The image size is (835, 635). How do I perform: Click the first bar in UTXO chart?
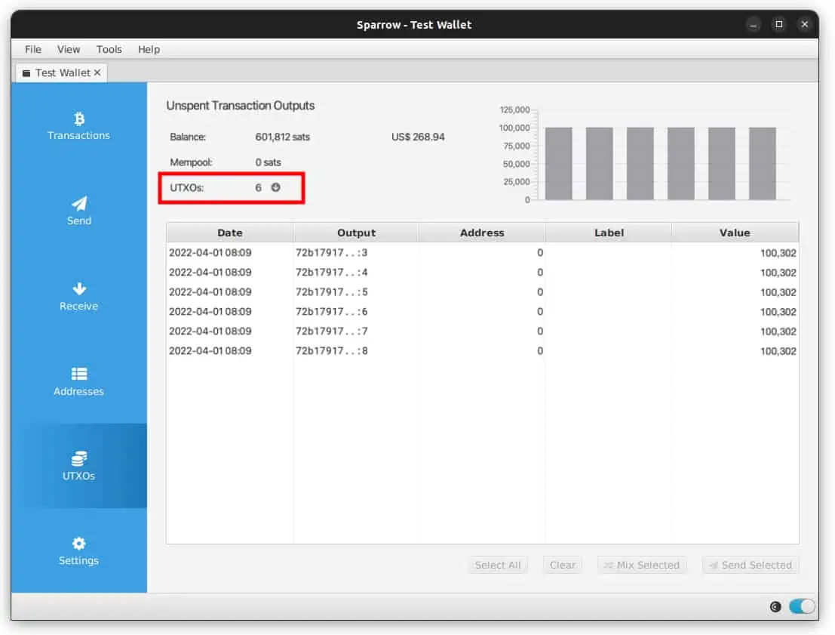559,164
